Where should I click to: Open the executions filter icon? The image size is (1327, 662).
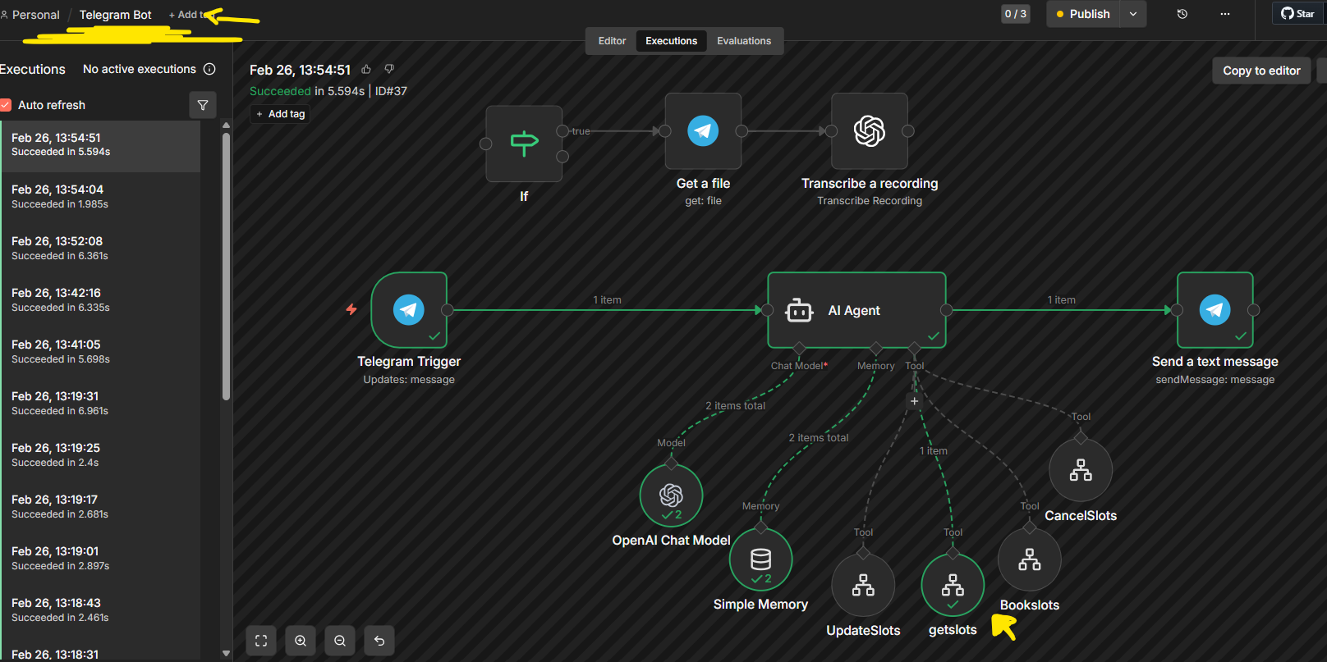tap(203, 105)
